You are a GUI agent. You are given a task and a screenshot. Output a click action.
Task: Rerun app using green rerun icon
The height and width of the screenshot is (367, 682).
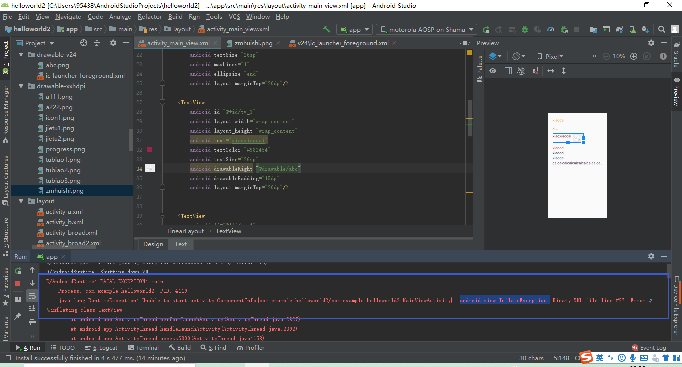(x=18, y=270)
